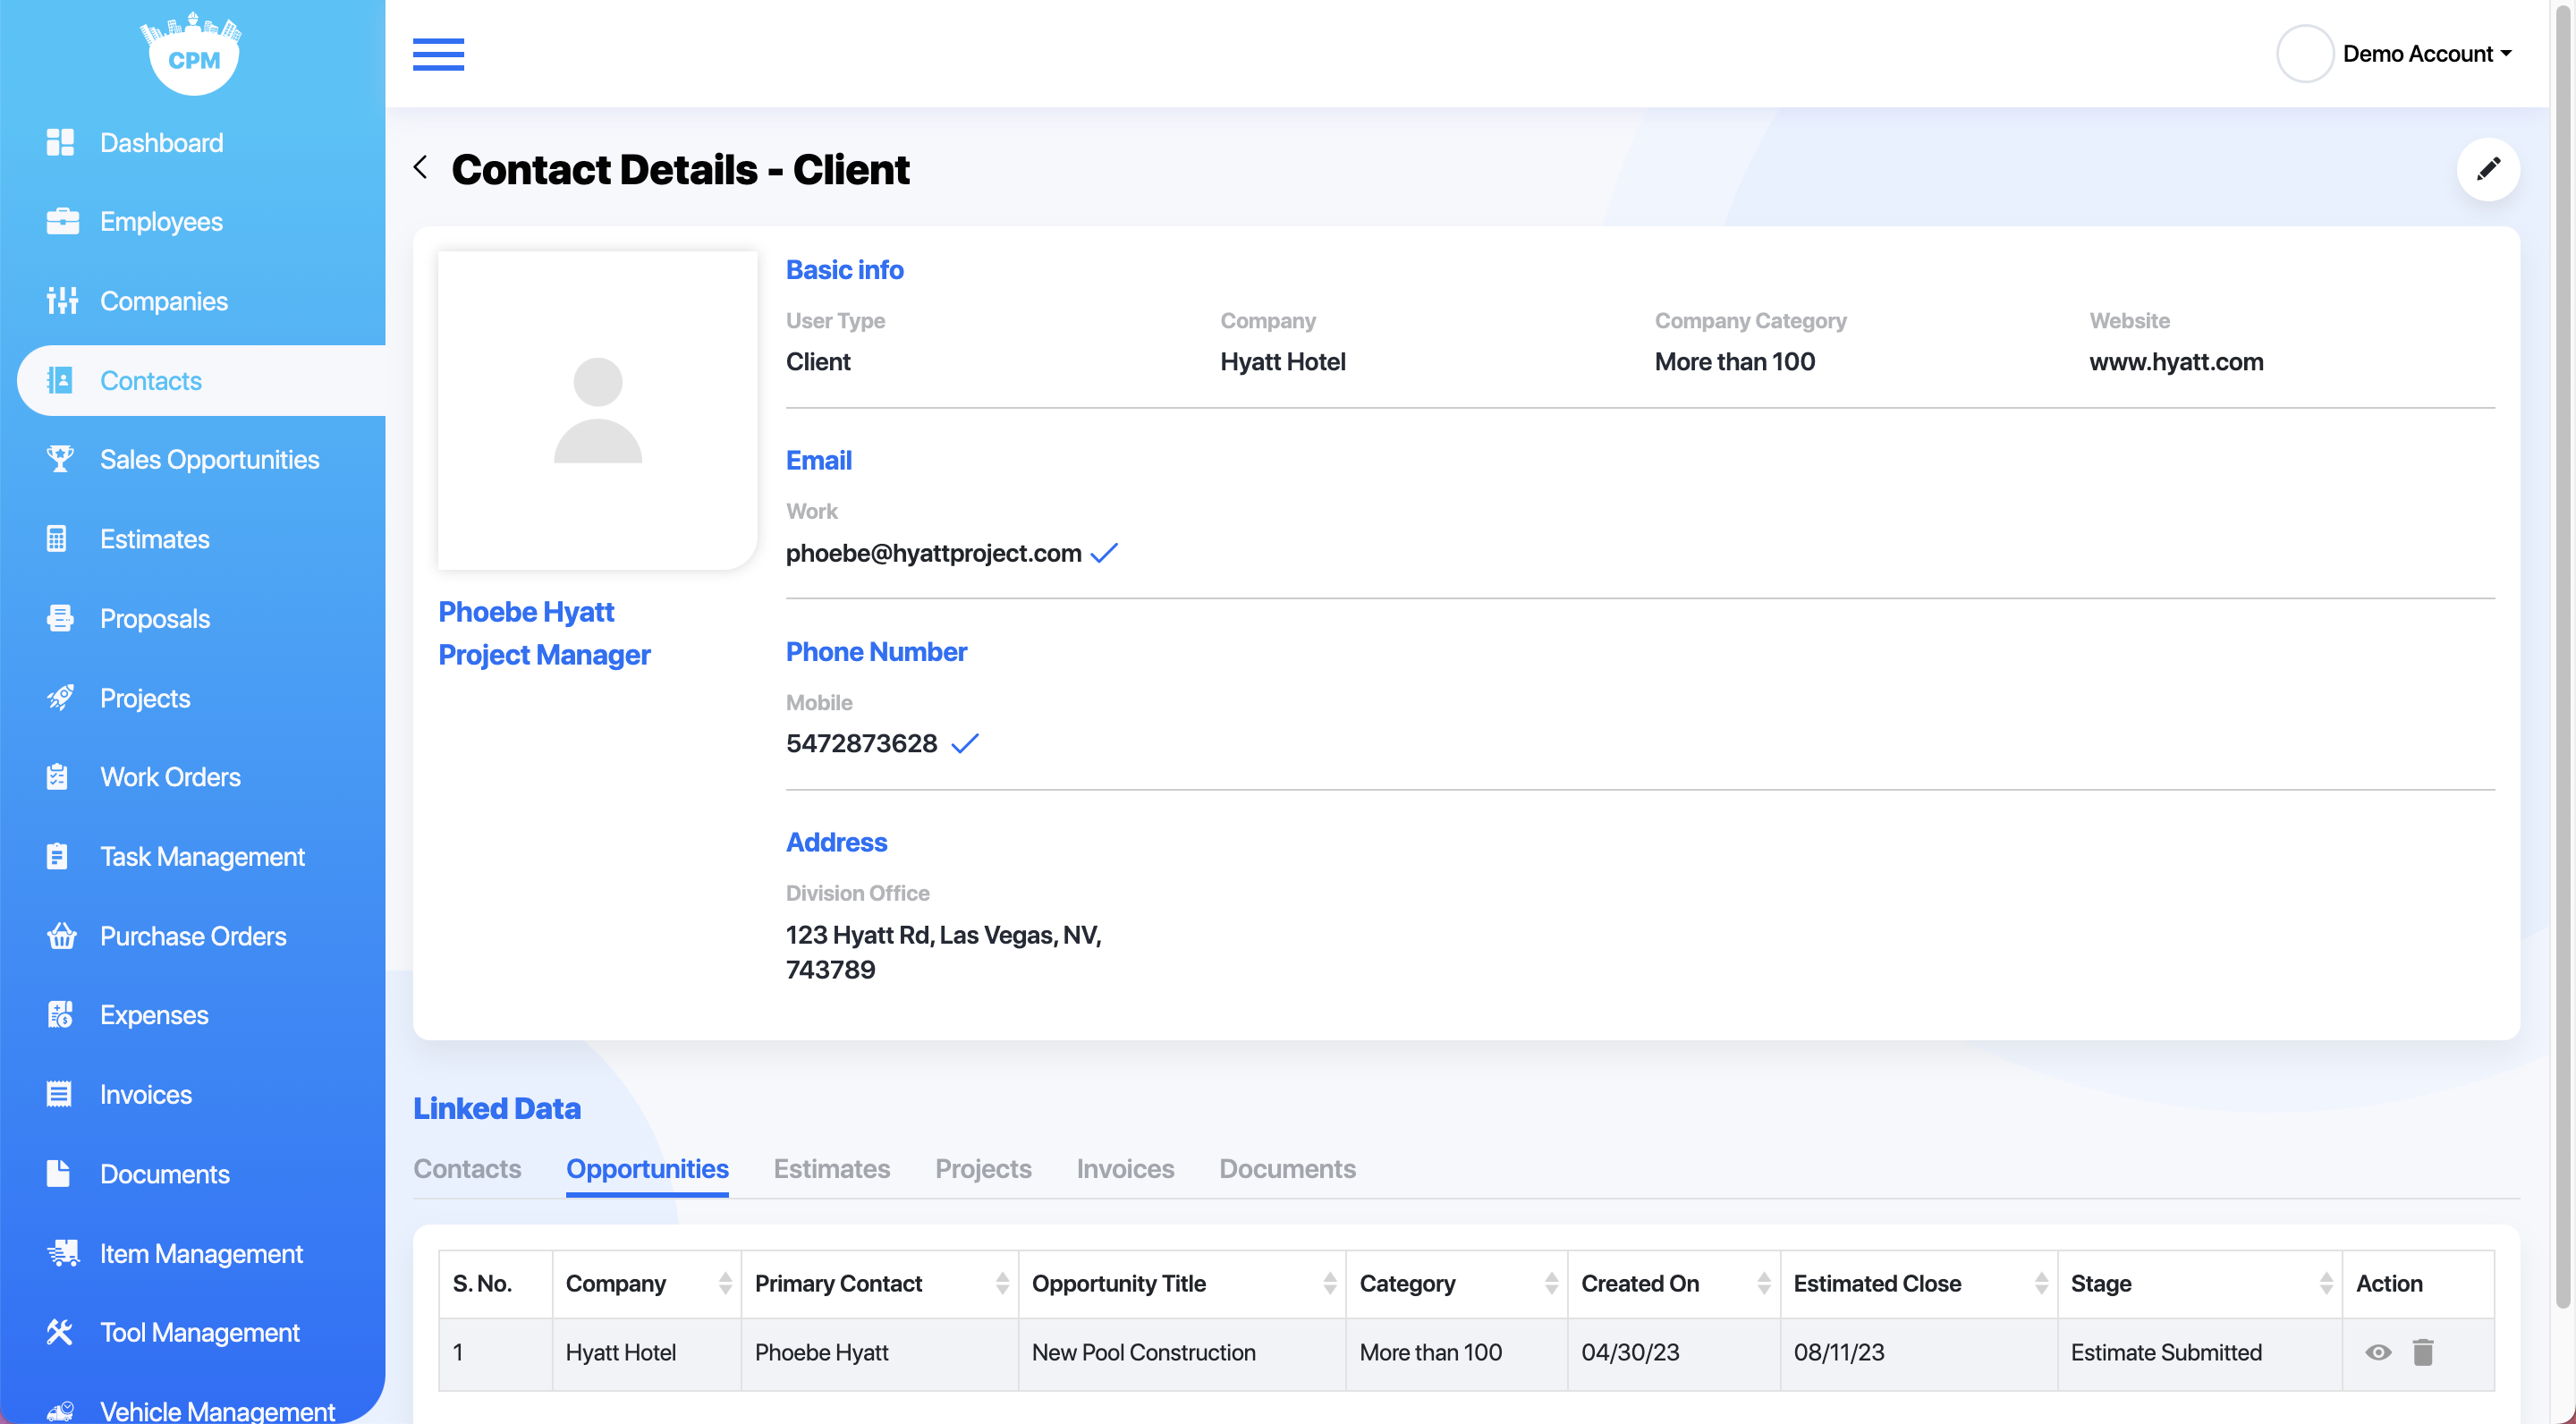Click the 123 Hyatt Rd address text

(x=943, y=952)
